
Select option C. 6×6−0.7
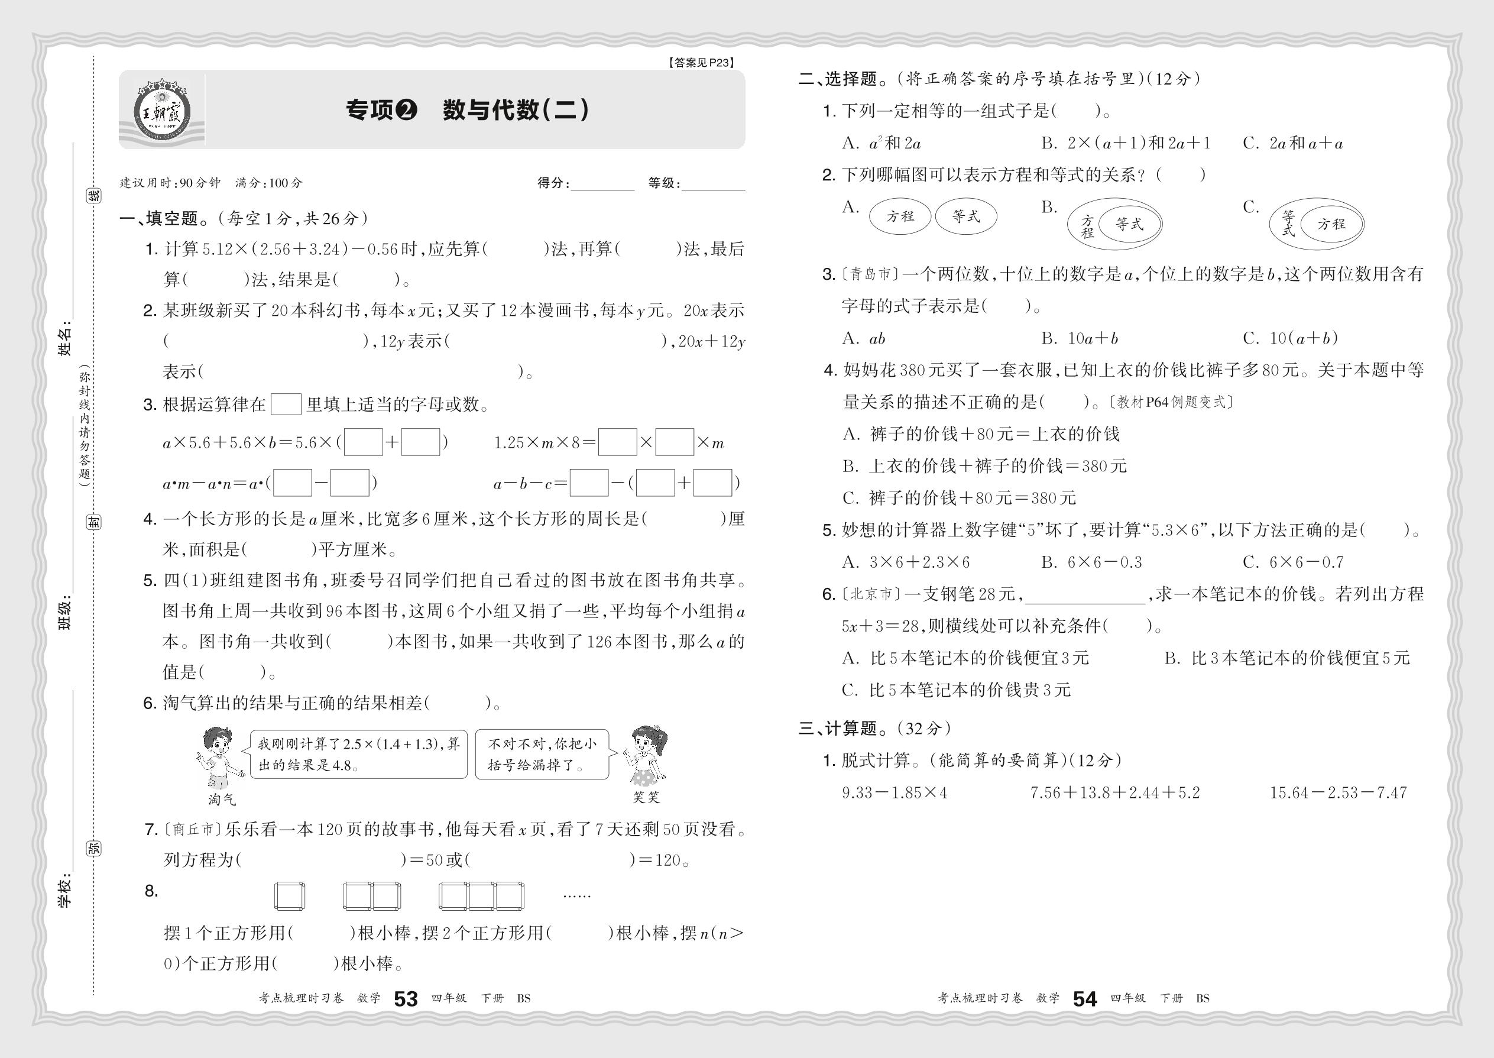[1293, 562]
